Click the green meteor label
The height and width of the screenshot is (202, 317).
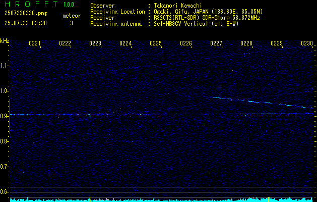(x=72, y=16)
